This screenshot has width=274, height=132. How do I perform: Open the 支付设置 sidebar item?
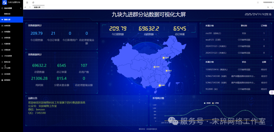[x=12, y=74]
